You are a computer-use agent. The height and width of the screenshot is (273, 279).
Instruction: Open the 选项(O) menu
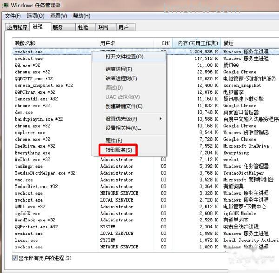pyautogui.click(x=35, y=16)
